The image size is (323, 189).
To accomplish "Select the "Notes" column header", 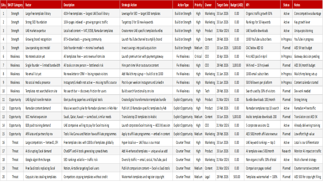I will pyautogui.click(x=307, y=5).
